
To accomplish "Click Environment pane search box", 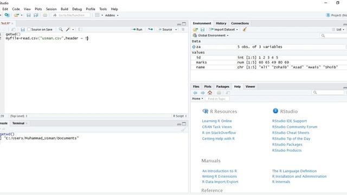I will pos(333,35).
